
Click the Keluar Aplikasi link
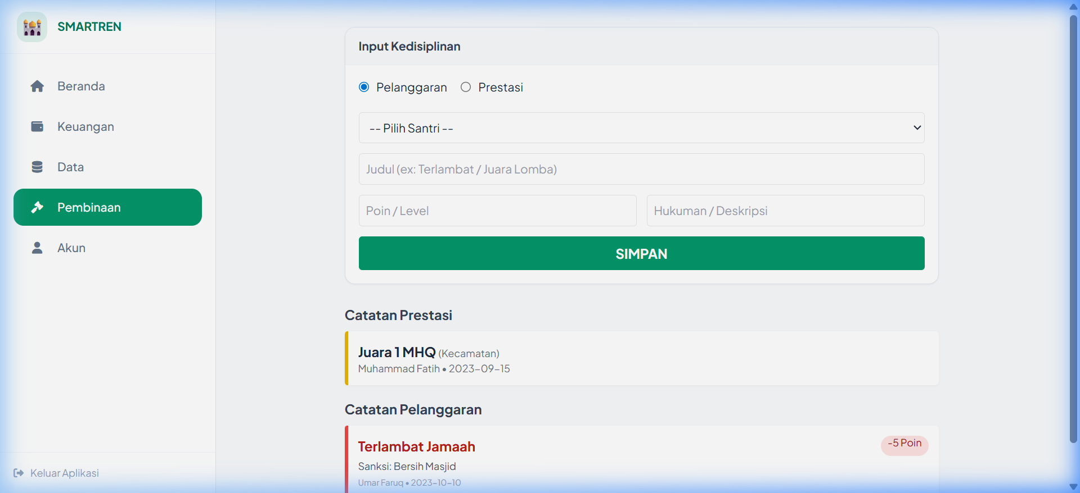tap(64, 473)
